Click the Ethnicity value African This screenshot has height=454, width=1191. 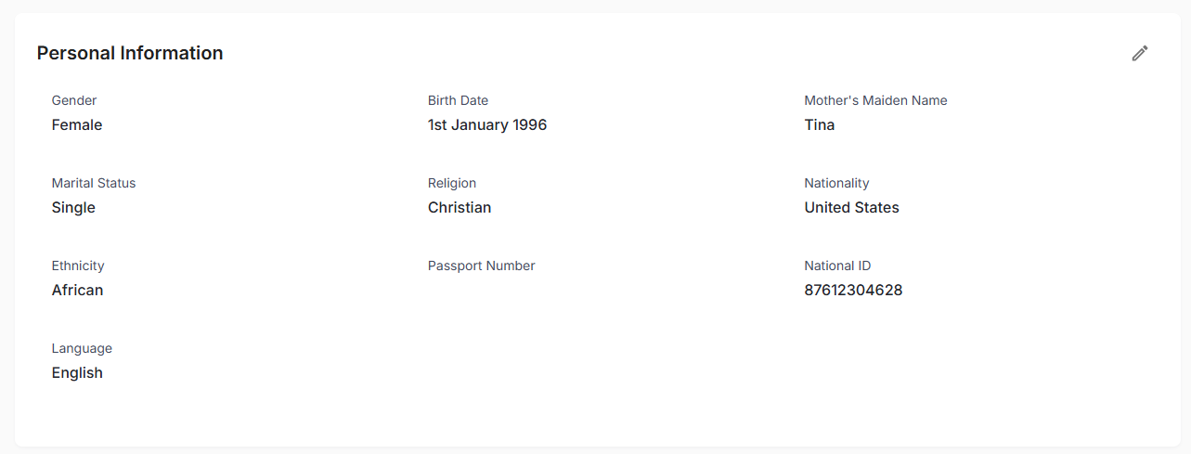click(77, 291)
